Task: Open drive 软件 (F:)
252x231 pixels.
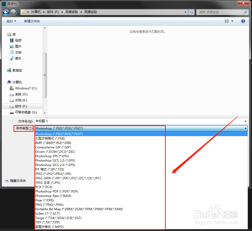Action: (22, 106)
